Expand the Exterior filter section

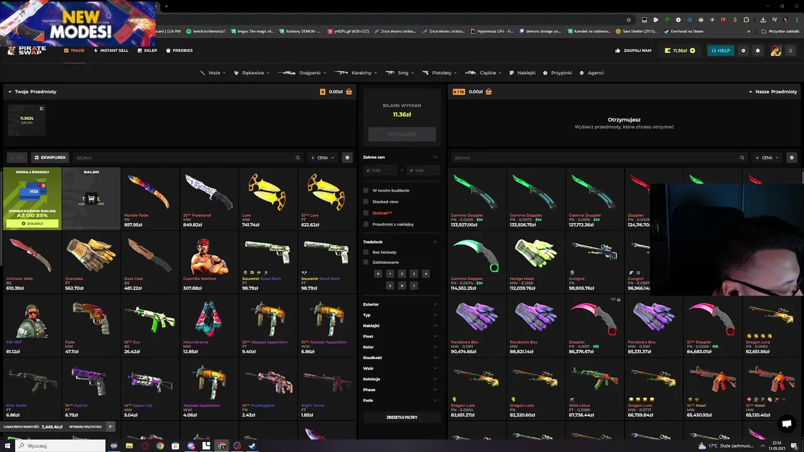(x=400, y=304)
